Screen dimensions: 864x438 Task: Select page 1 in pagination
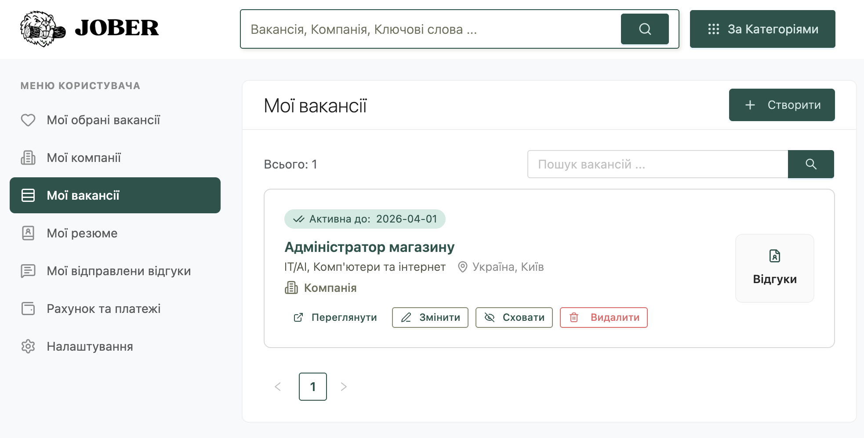click(x=313, y=387)
